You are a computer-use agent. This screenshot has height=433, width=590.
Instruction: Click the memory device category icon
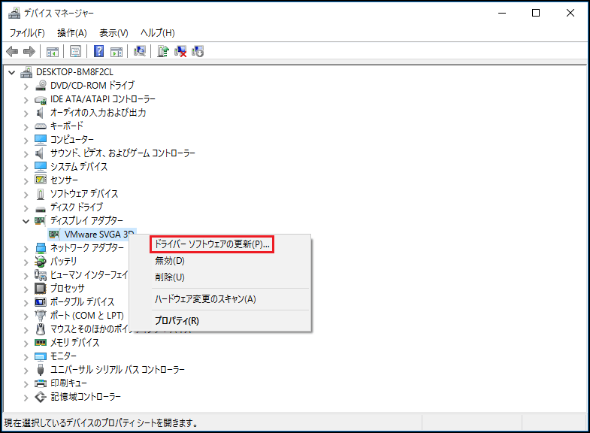(x=41, y=342)
